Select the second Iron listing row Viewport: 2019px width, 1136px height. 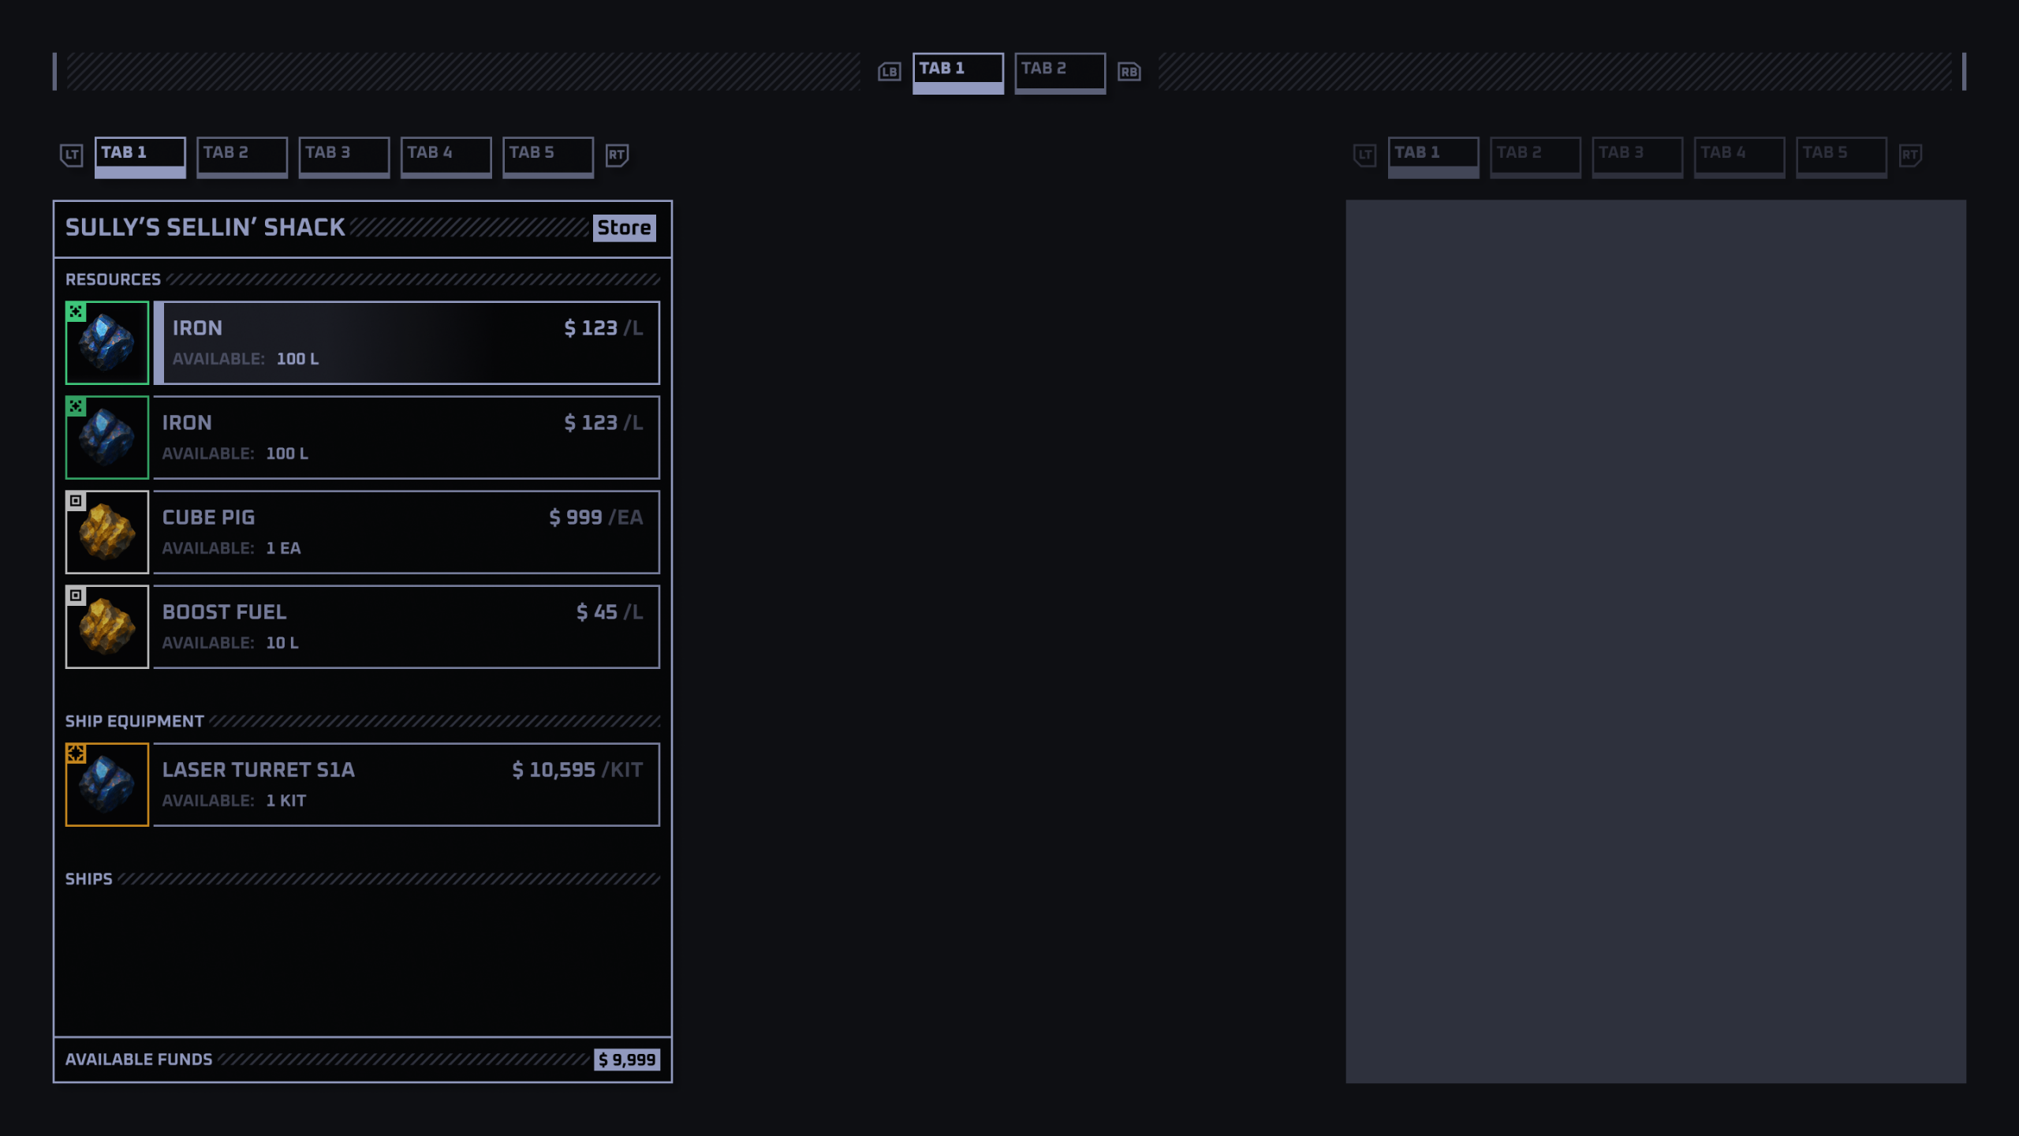click(x=406, y=437)
